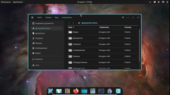
Task: Open Корзина in sidebar
Action: pos(47,59)
